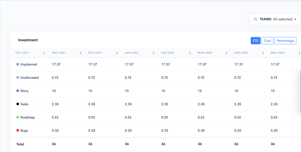Sort by the OCT 2021 column arrows
This screenshot has width=301, height=152.
(x=44, y=53)
